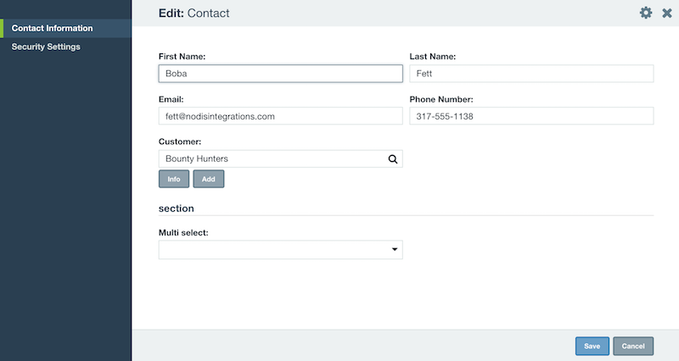
Task: Close the Edit Contact dialog
Action: pyautogui.click(x=667, y=13)
